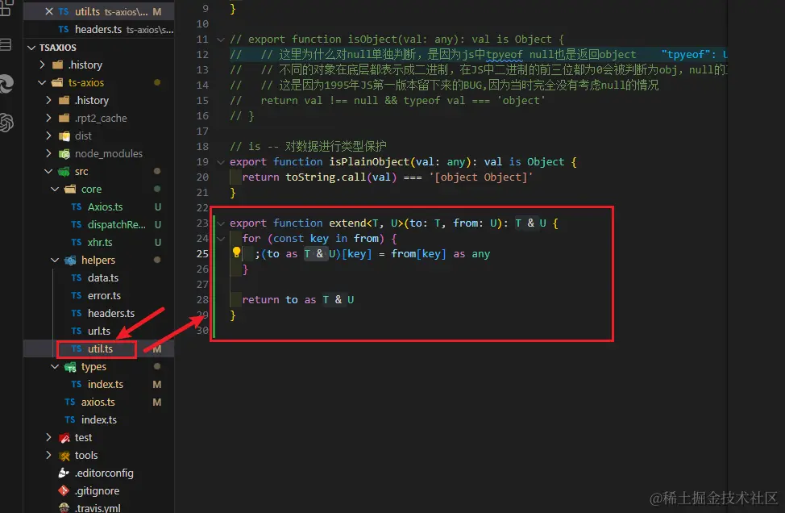Expand the tools folder
The height and width of the screenshot is (513, 785).
click(x=48, y=456)
